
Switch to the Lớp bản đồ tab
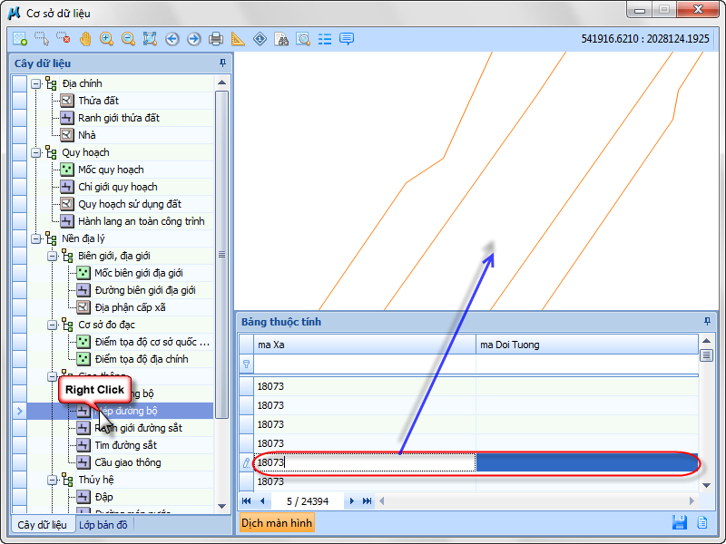(103, 525)
